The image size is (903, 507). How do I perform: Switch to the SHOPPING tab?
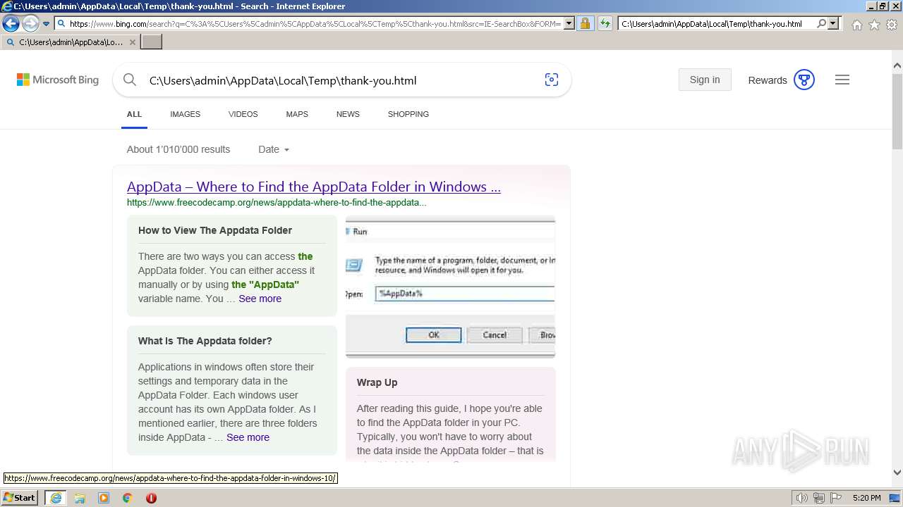pyautogui.click(x=408, y=114)
